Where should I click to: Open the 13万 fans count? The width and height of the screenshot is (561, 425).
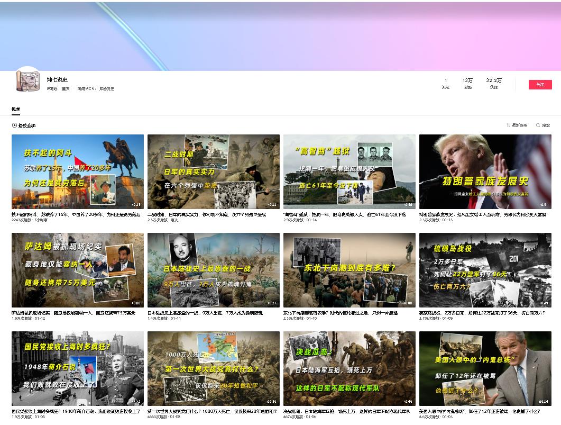(467, 84)
